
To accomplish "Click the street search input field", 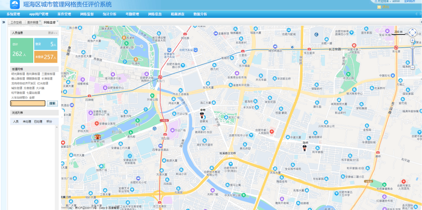I will (x=28, y=103).
